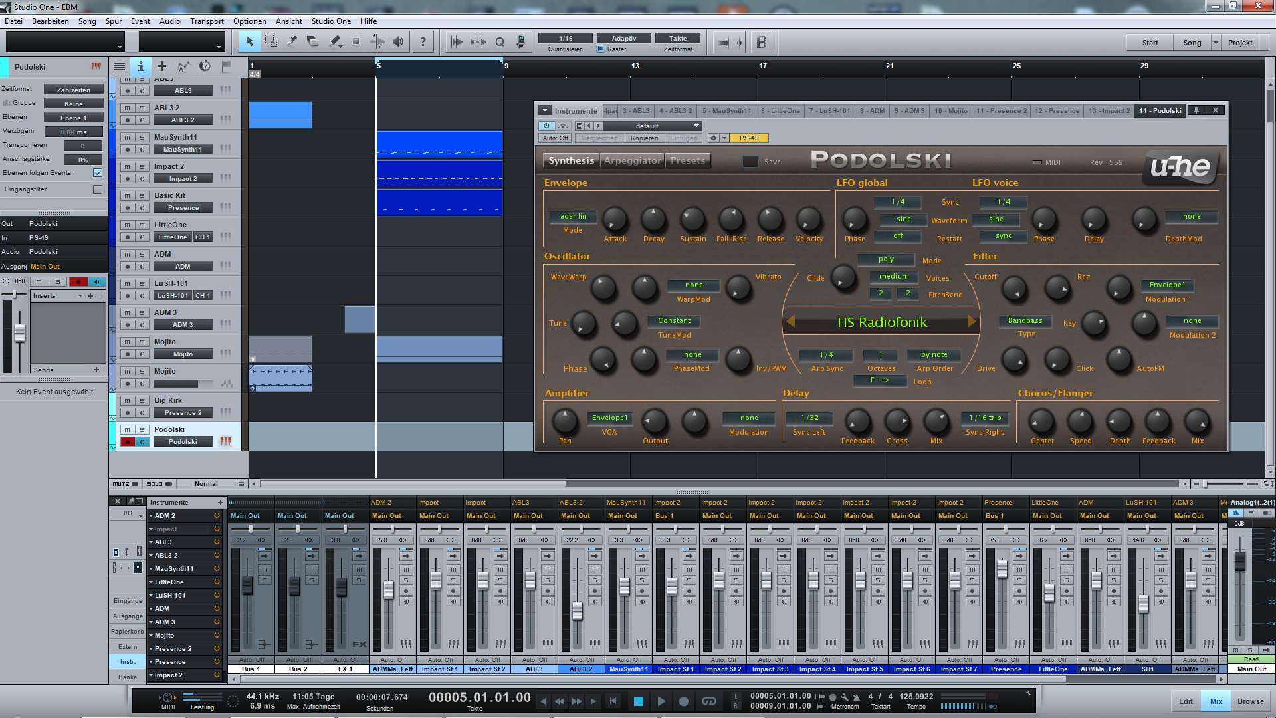Click the Podolski channel volume fader in inspector

(20, 332)
